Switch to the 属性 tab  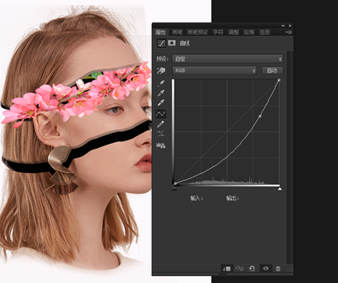[160, 32]
